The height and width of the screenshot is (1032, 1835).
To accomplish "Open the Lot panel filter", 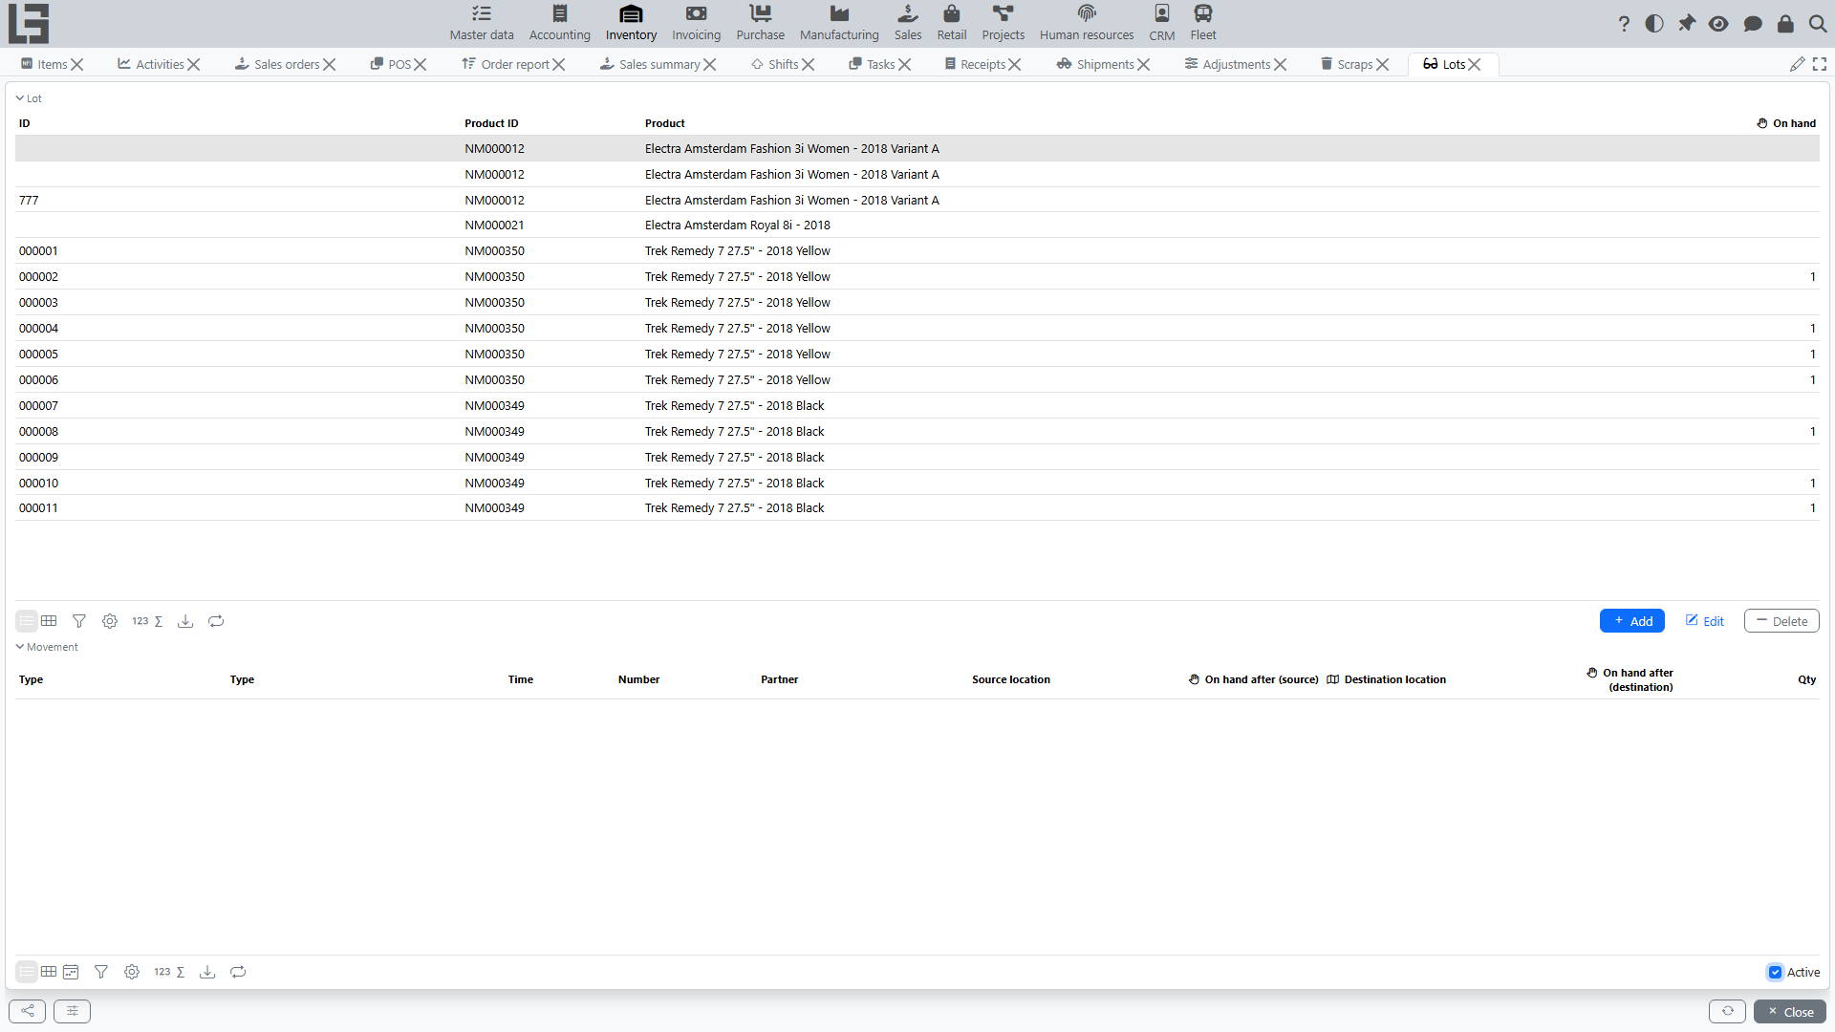I will click(79, 621).
